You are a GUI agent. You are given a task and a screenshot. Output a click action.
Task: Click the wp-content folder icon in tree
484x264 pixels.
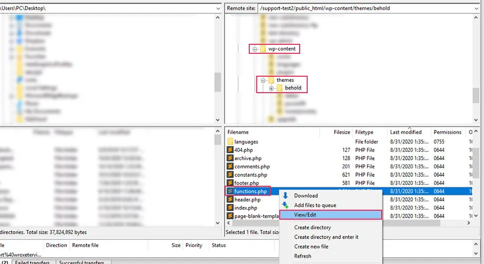[x=263, y=49]
